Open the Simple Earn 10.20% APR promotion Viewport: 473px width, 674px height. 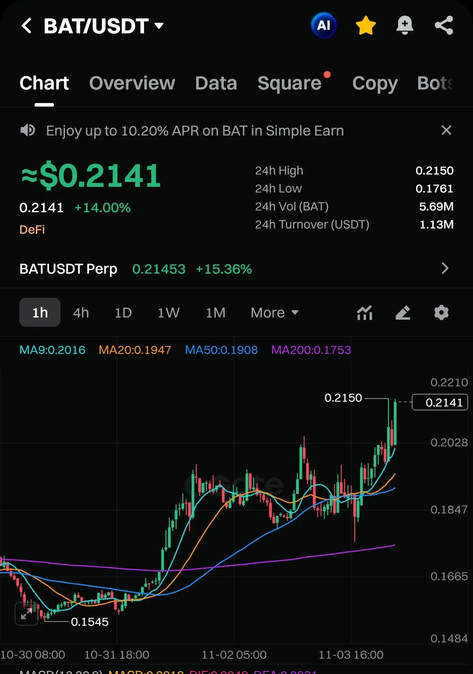coord(195,131)
